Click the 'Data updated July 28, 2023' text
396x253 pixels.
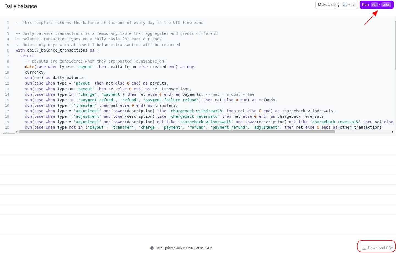click(184, 248)
